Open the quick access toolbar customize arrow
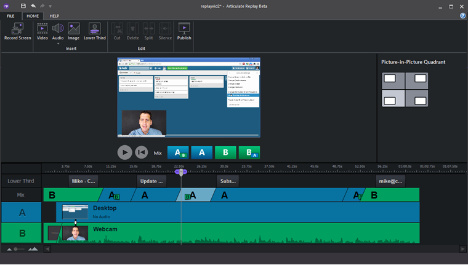This screenshot has width=468, height=265. click(50, 6)
